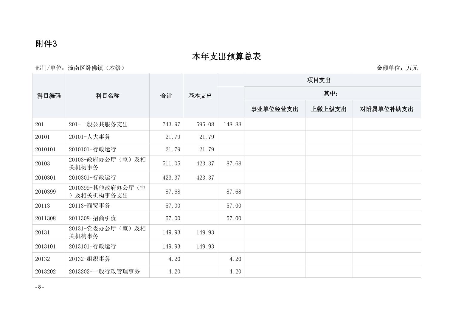This screenshot has height=320, width=453.
Task: Click the 项目支出 header
Action: 319,80
